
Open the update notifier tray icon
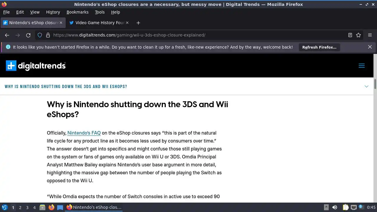pos(361,207)
